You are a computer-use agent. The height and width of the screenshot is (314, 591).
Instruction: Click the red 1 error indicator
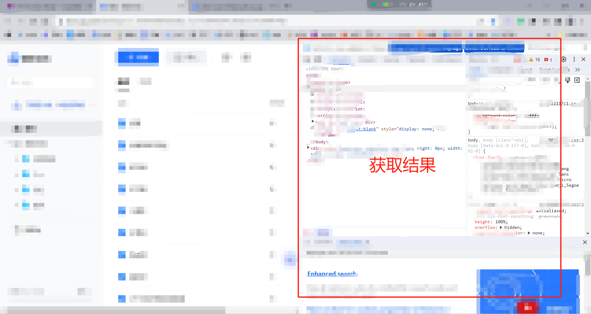[548, 60]
